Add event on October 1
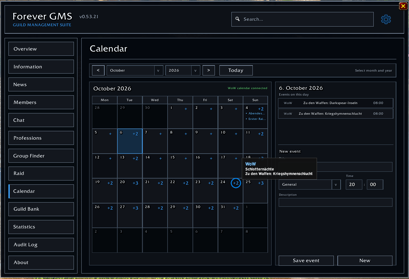This screenshot has width=409, height=279. (x=186, y=109)
